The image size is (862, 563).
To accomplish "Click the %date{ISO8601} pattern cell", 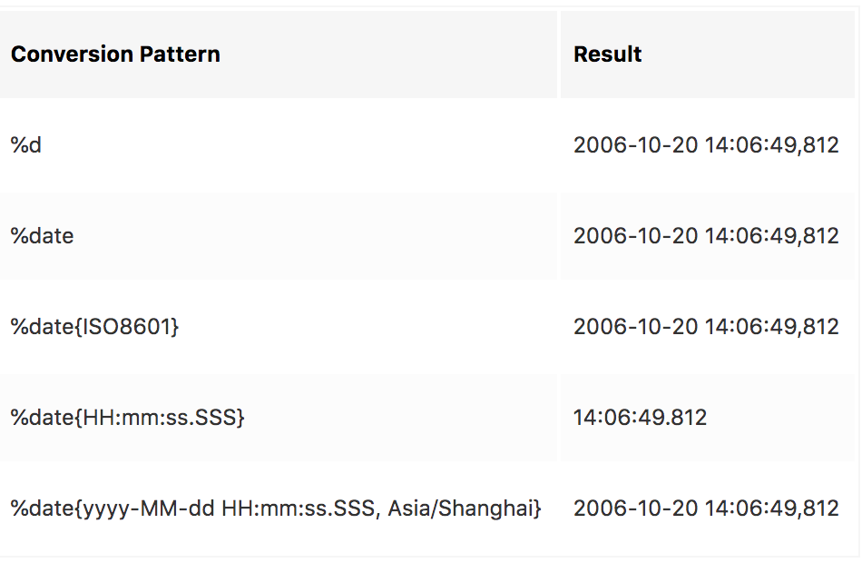I will click(x=279, y=327).
